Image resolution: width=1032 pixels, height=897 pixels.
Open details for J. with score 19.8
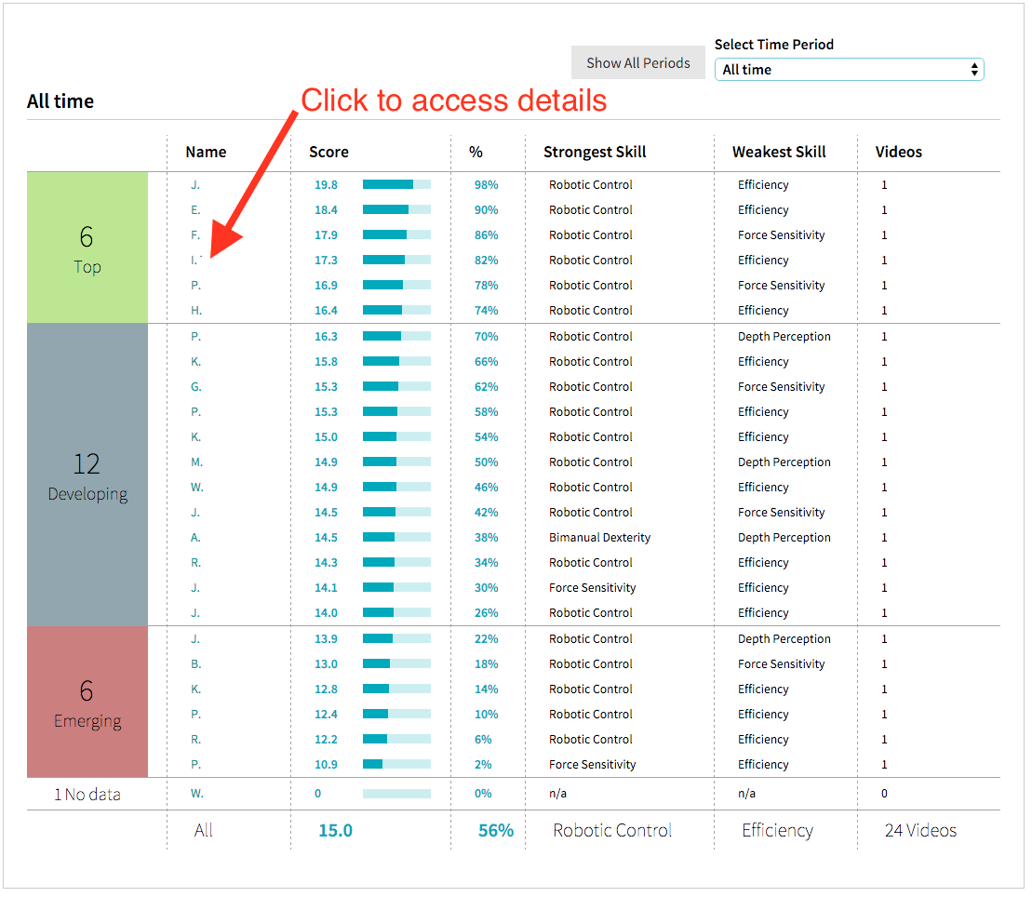[x=195, y=185]
